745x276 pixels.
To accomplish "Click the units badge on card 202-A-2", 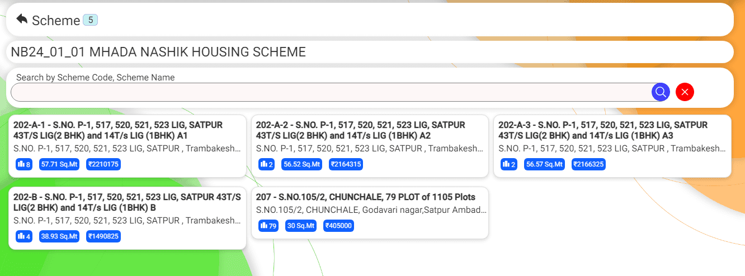I will click(x=266, y=164).
